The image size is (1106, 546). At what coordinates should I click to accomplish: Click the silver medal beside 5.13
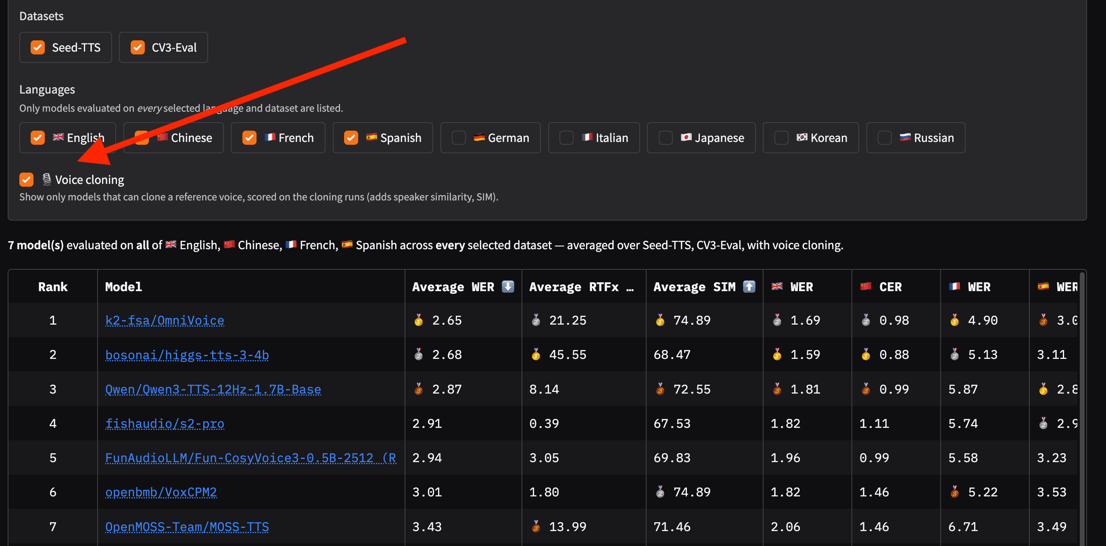coord(954,354)
